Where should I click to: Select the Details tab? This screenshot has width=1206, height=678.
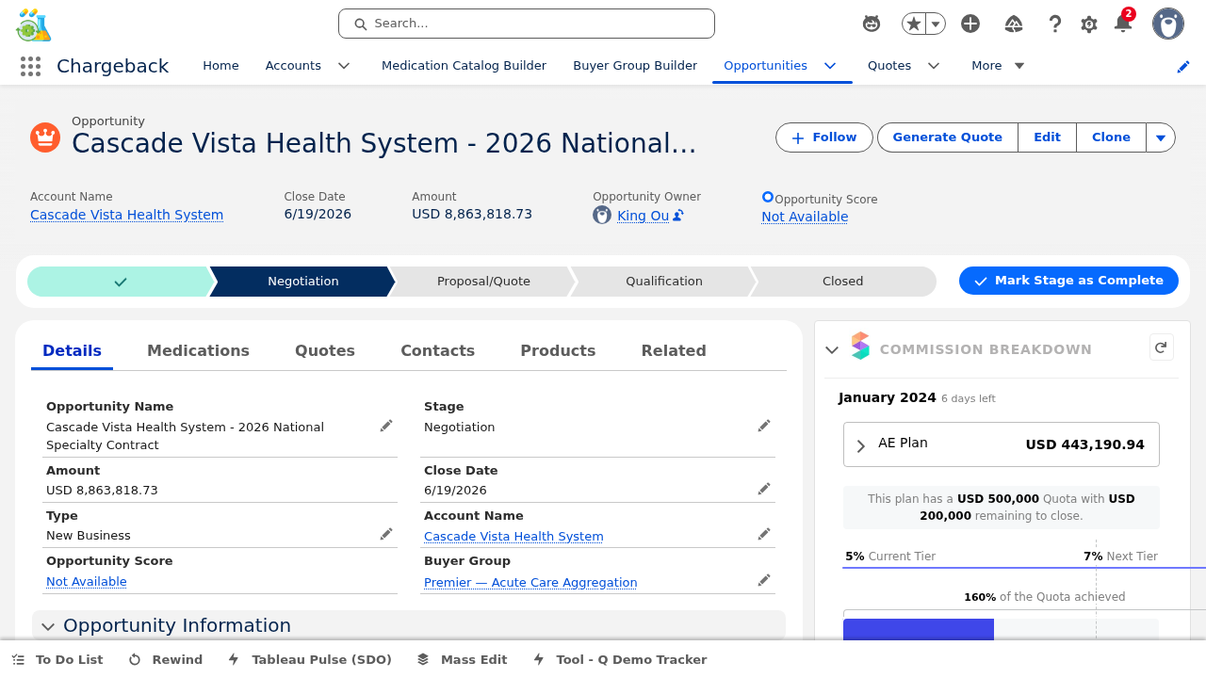coord(72,350)
